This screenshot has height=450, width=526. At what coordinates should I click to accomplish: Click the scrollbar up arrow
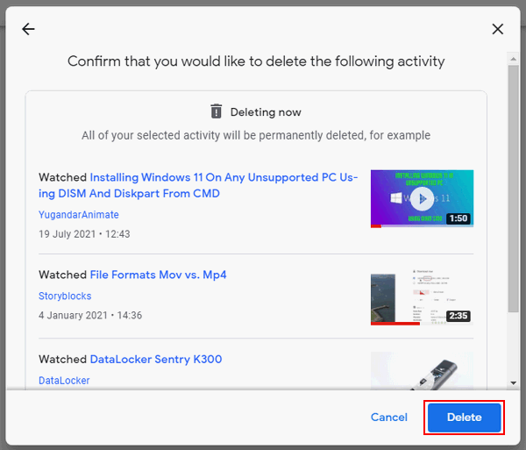(x=514, y=58)
